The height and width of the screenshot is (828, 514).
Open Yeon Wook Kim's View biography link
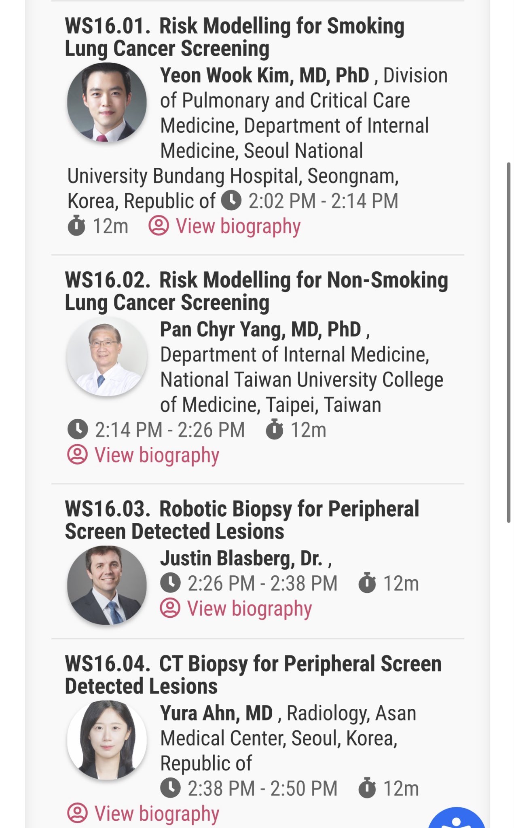(225, 226)
